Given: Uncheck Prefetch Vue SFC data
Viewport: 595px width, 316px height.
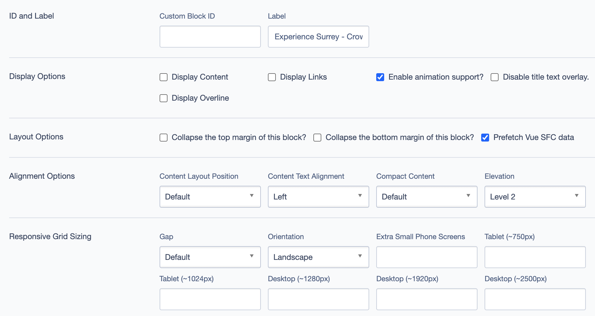Looking at the screenshot, I should tap(485, 138).
